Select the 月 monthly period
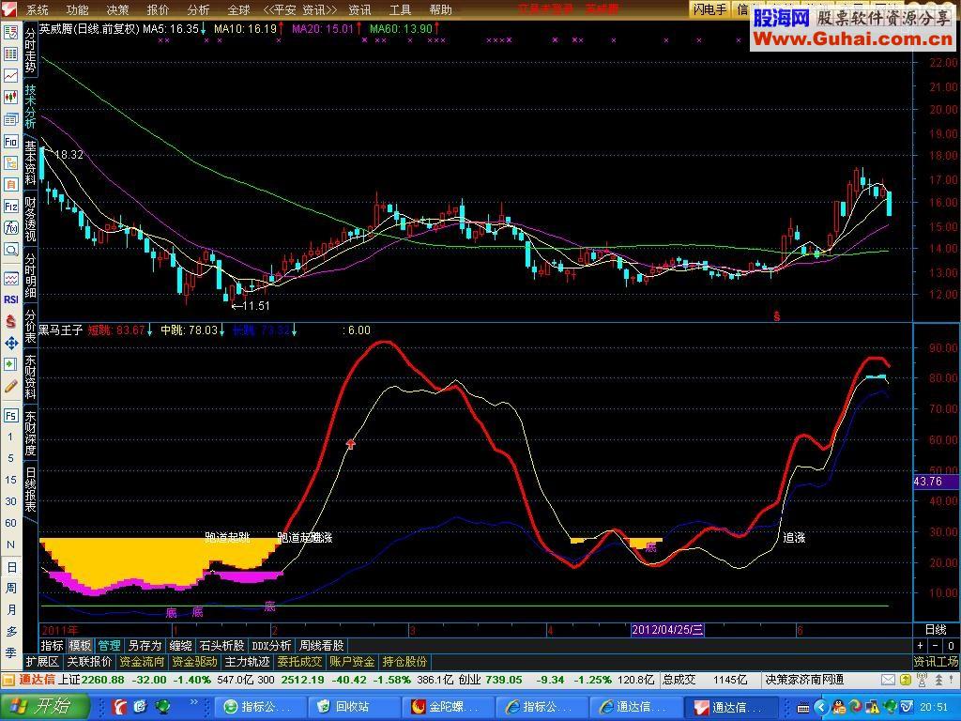 tap(11, 610)
